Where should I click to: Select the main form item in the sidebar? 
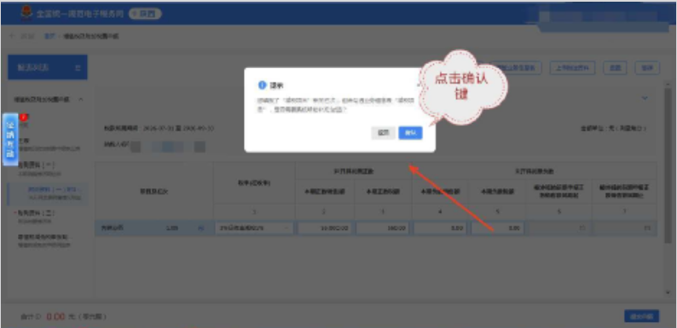pos(49,144)
